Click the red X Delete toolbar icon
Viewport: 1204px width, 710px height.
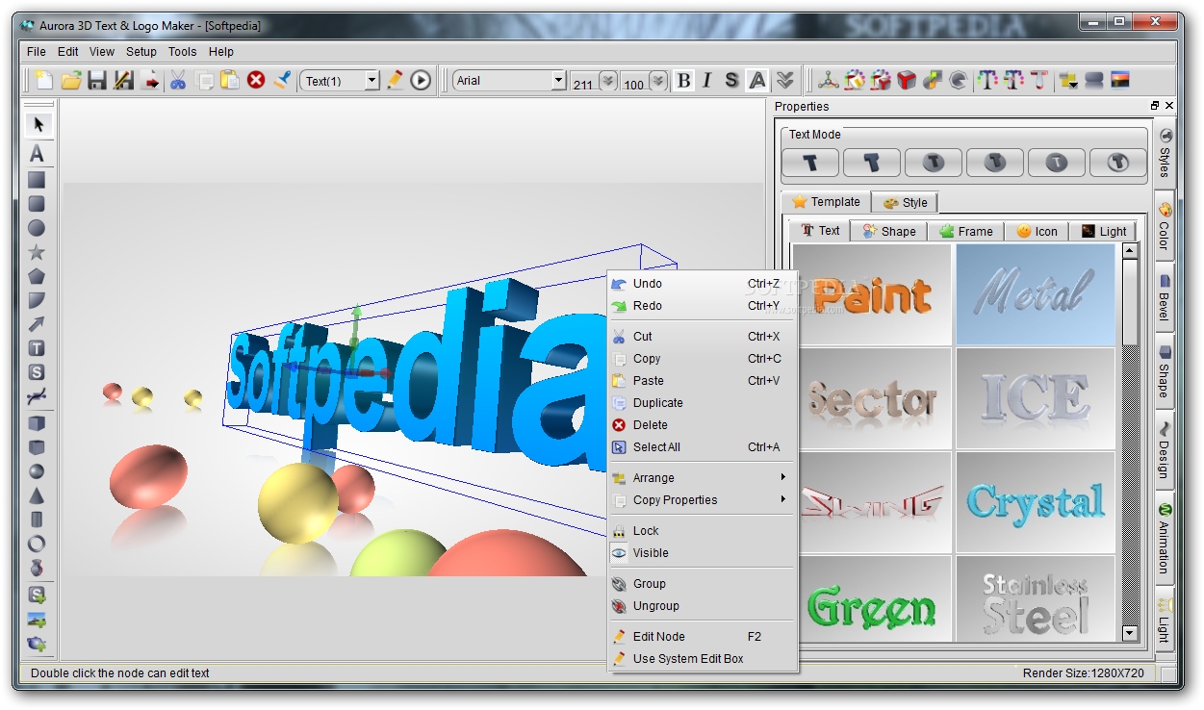pos(256,81)
